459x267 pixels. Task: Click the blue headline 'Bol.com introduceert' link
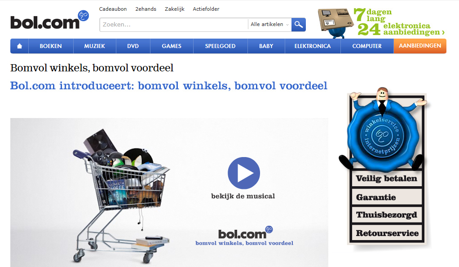[x=168, y=86]
